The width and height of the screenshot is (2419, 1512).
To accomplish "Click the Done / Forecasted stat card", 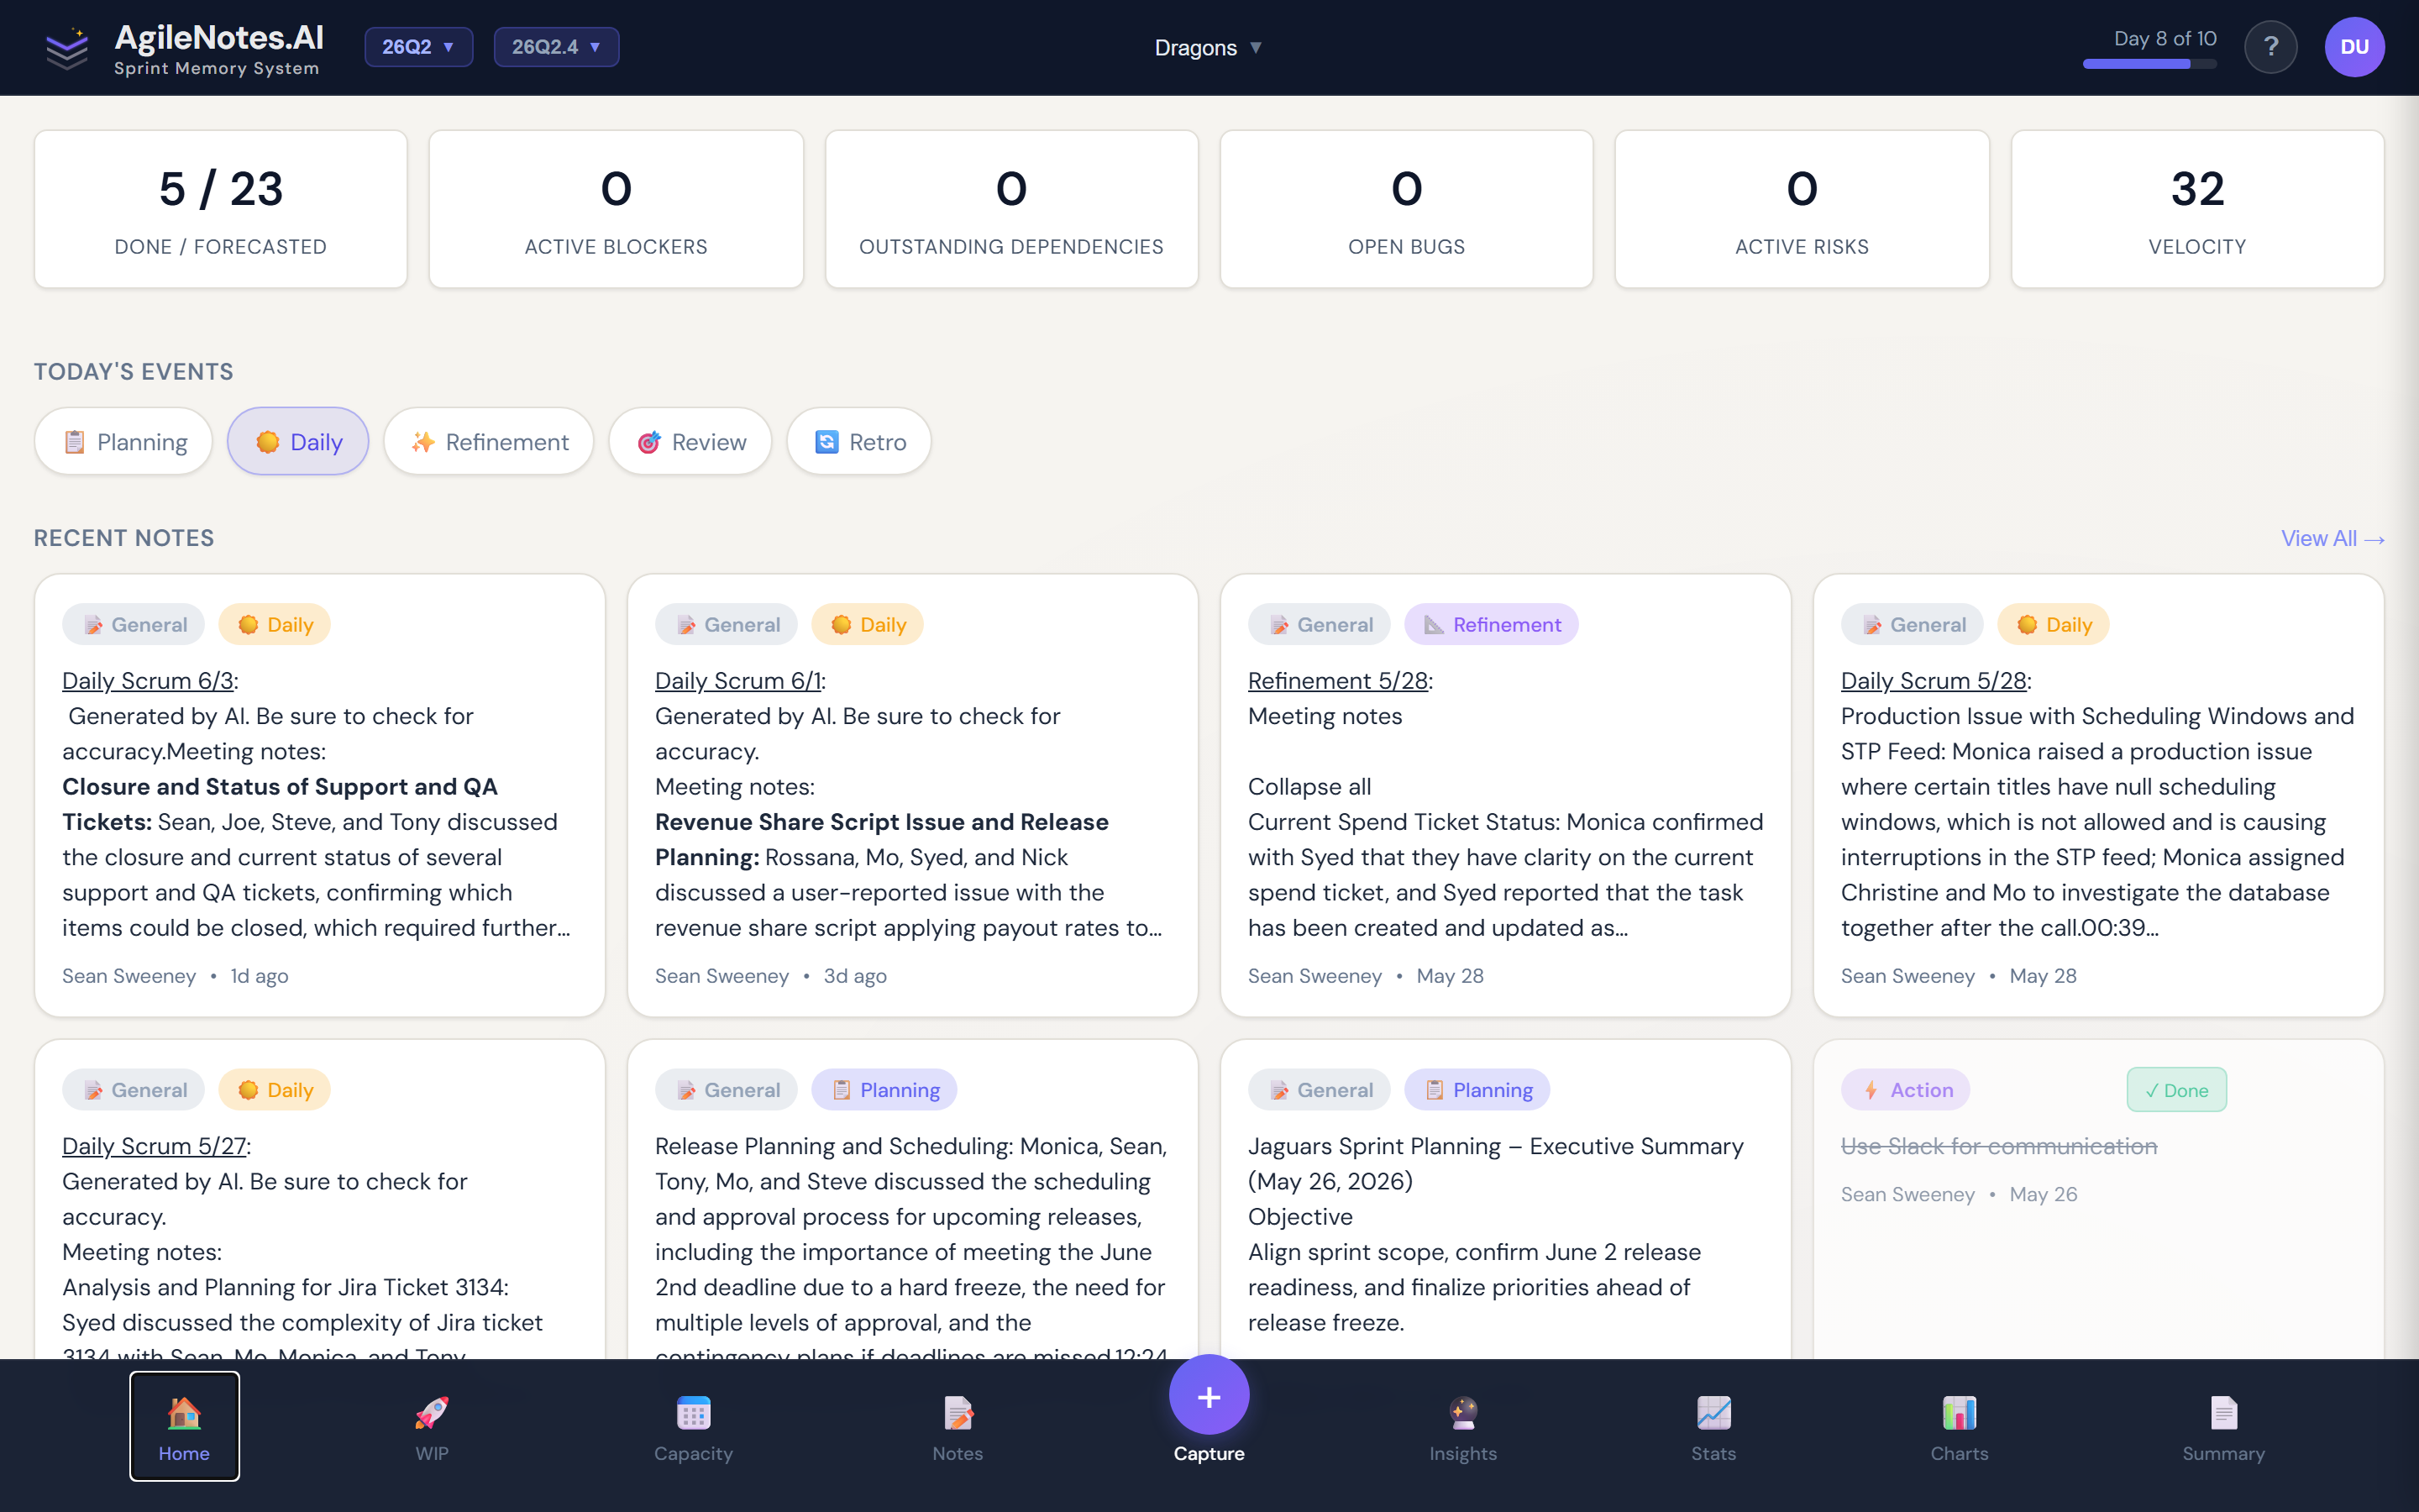I will pos(221,209).
